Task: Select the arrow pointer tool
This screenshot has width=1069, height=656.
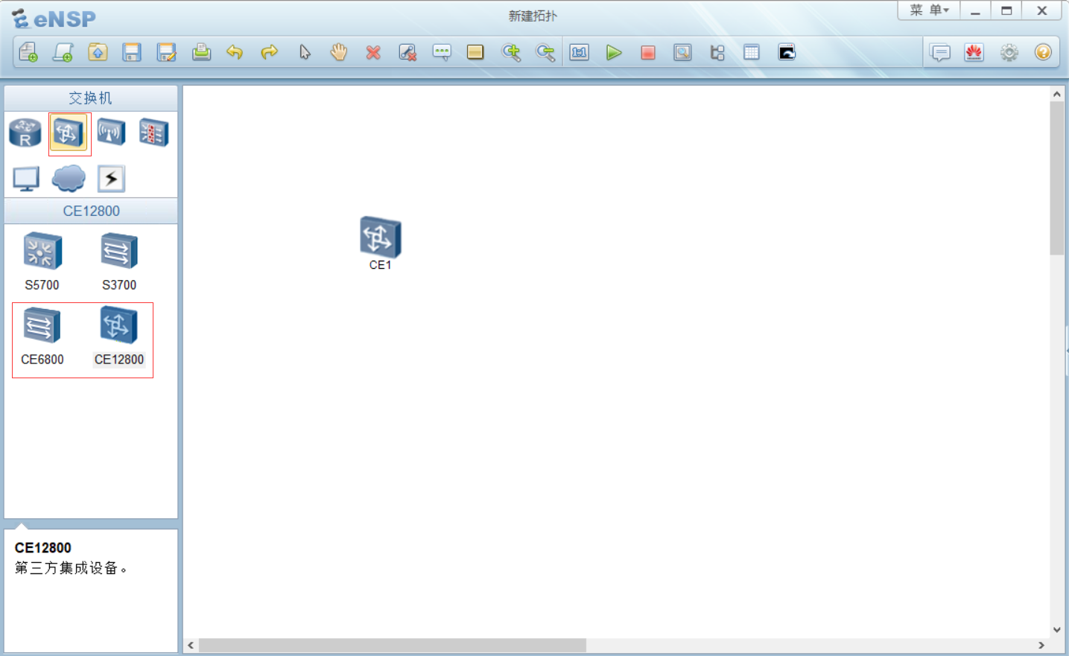Action: tap(305, 52)
